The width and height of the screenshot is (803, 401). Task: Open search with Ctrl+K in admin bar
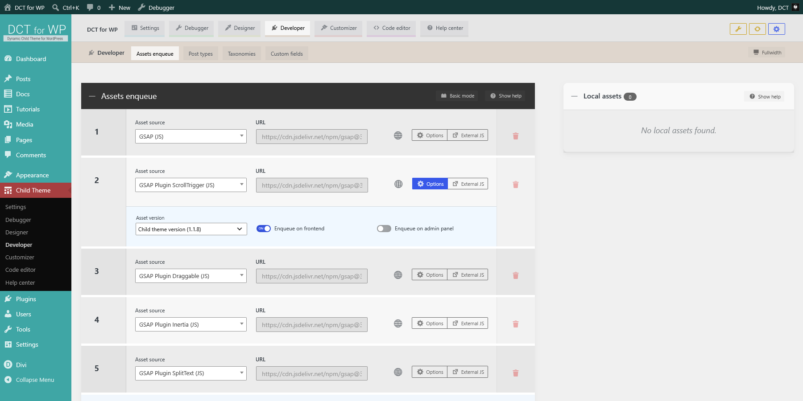tap(66, 8)
